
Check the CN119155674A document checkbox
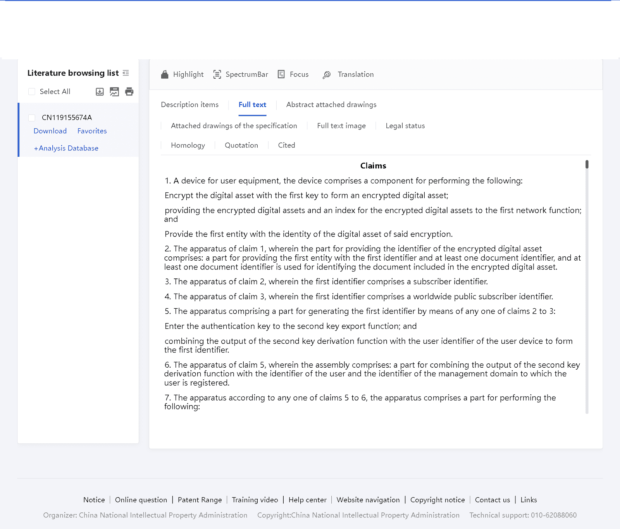[x=32, y=117]
